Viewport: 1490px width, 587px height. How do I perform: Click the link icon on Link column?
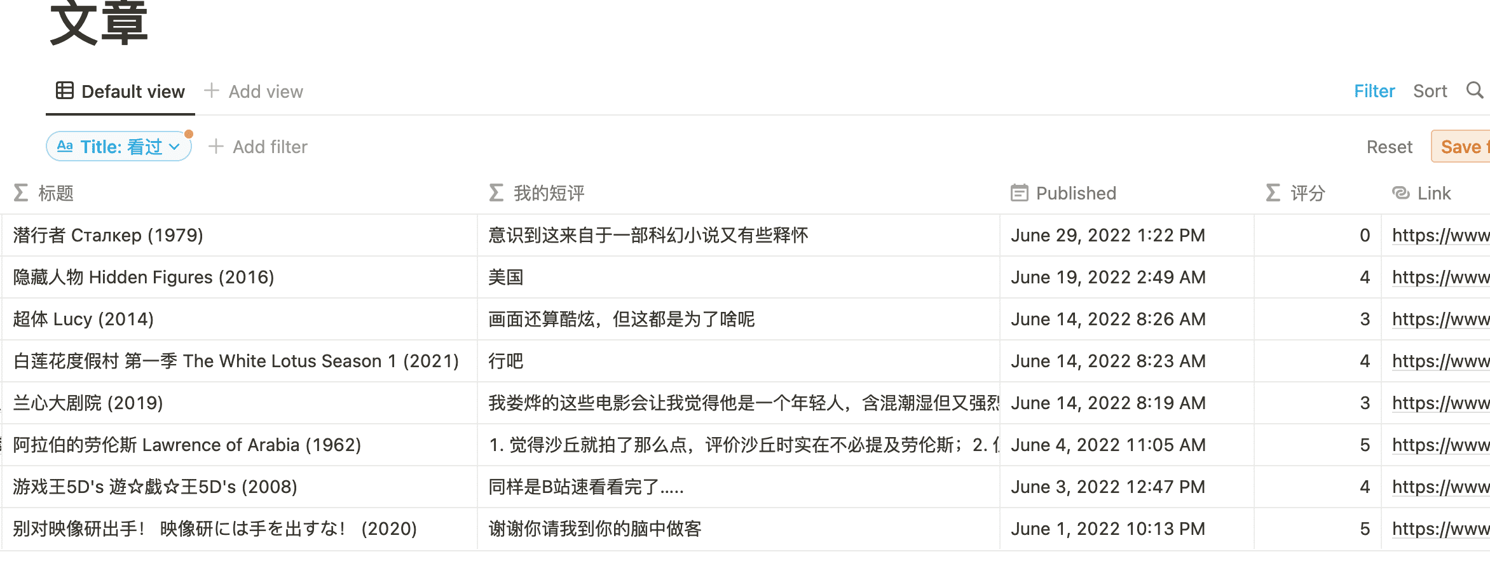click(x=1401, y=193)
